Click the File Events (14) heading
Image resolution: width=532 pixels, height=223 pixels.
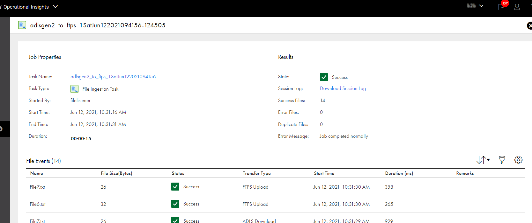pos(44,161)
